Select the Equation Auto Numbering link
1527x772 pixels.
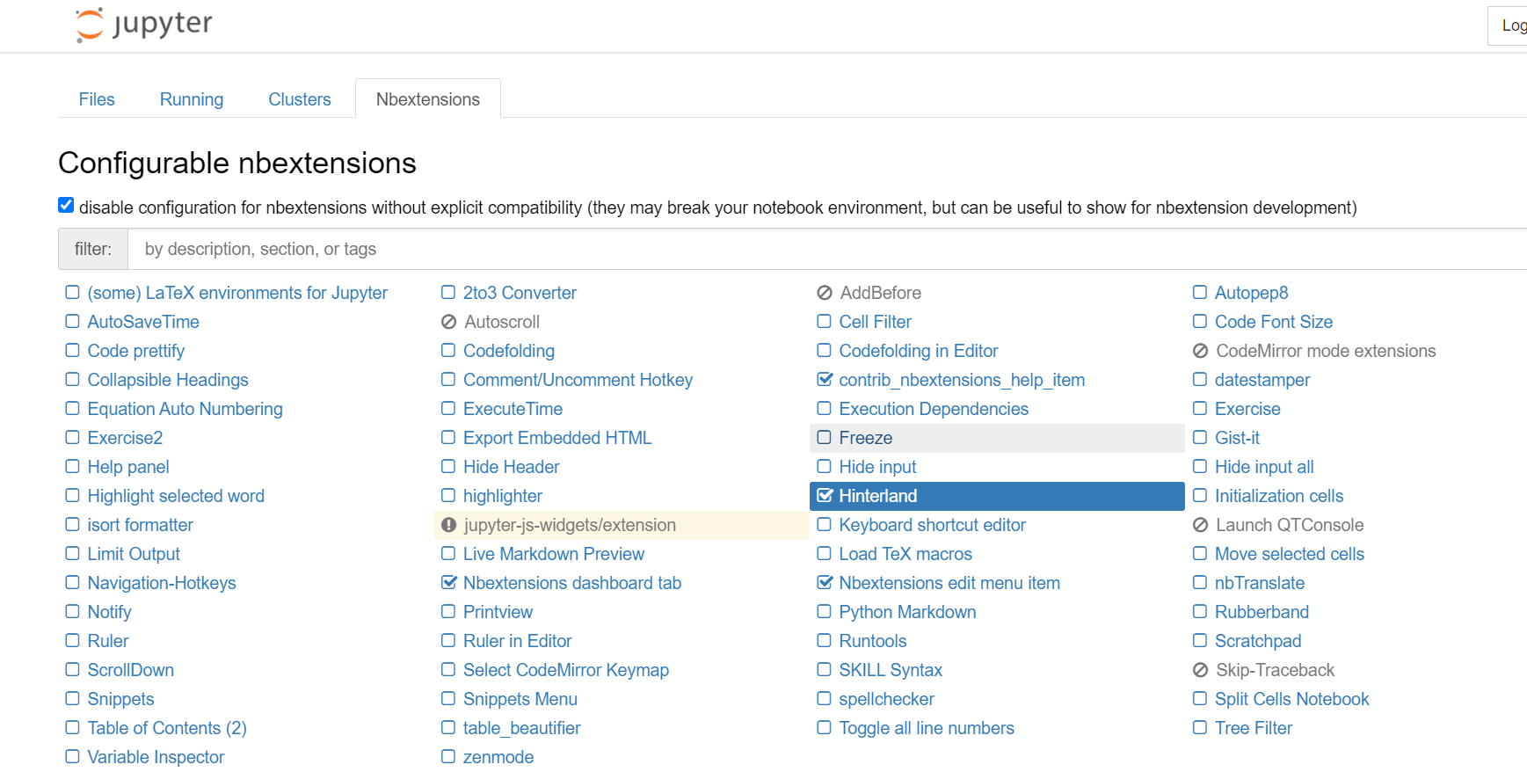point(185,409)
